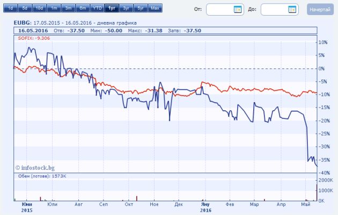This screenshot has width=338, height=215.
Task: Click the infostock.bg watermark link
Action: point(35,168)
